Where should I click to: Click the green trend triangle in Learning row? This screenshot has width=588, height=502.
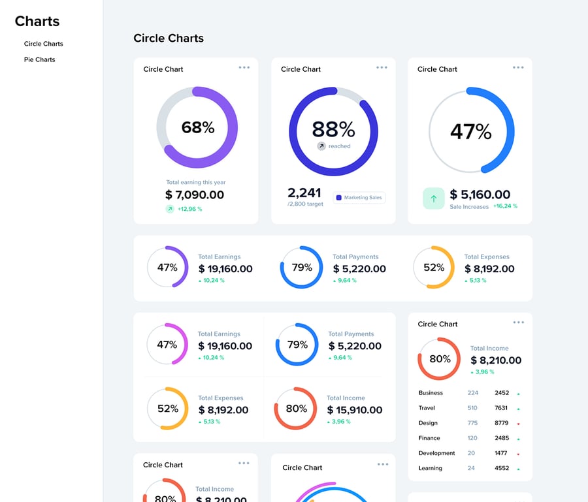point(518,469)
